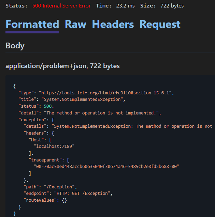Image resolution: width=215 pixels, height=217 pixels.
Task: Select the "HTTP: GET /Exception" endpoint value
Action: [82, 193]
